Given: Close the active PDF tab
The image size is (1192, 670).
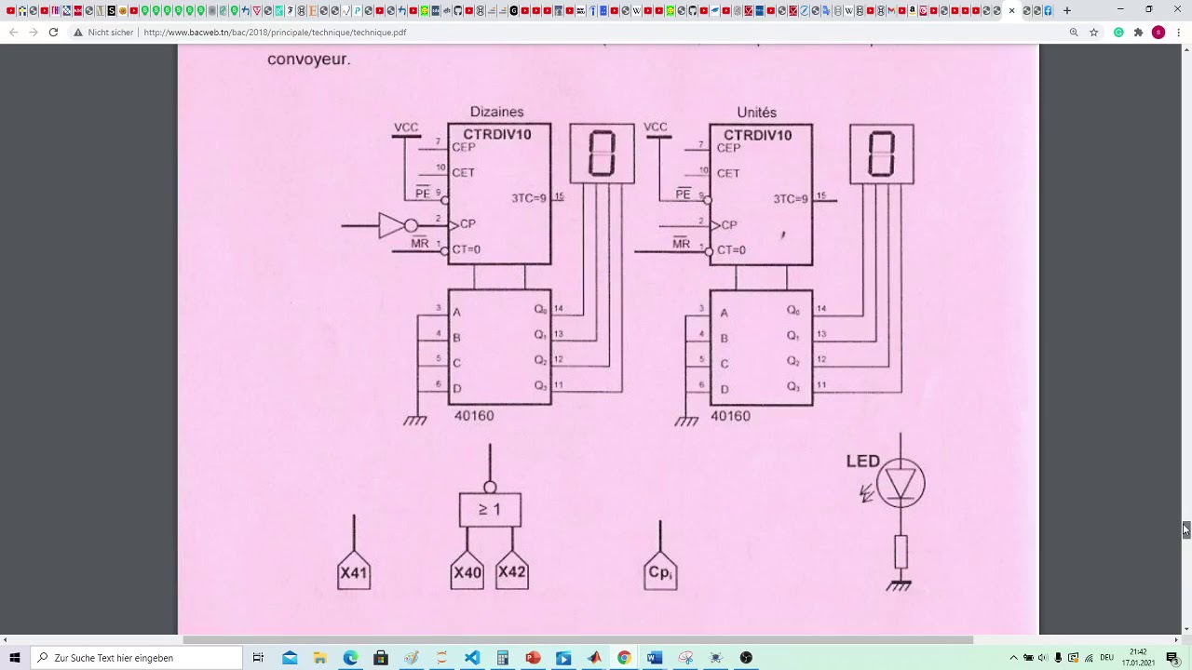Looking at the screenshot, I should 1012,10.
